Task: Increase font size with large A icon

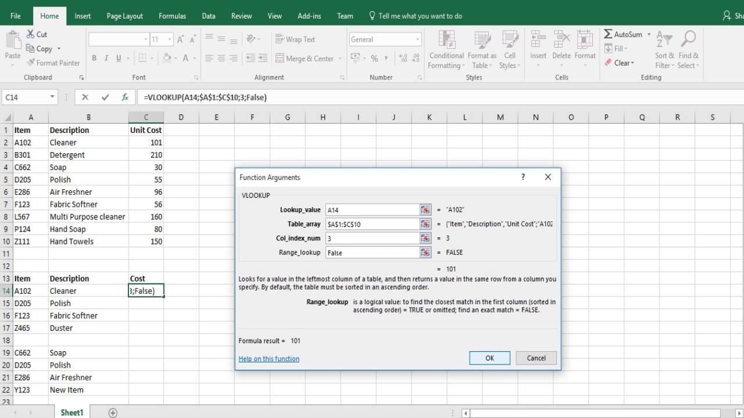Action: coord(181,39)
